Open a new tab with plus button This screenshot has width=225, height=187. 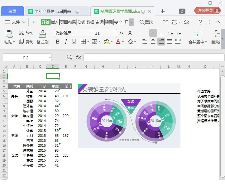coord(162,11)
